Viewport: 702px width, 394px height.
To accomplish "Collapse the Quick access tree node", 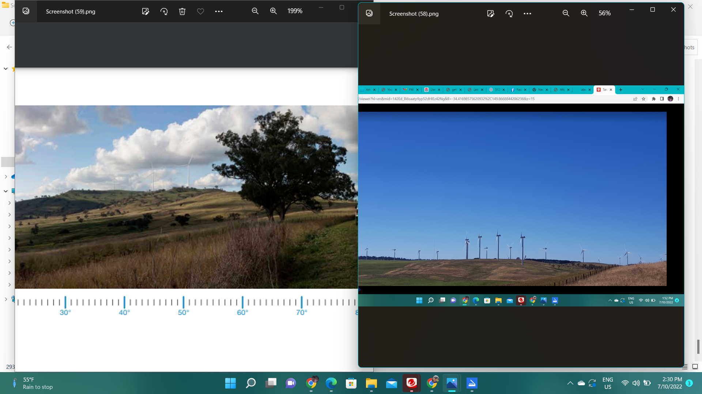I will pos(6,69).
